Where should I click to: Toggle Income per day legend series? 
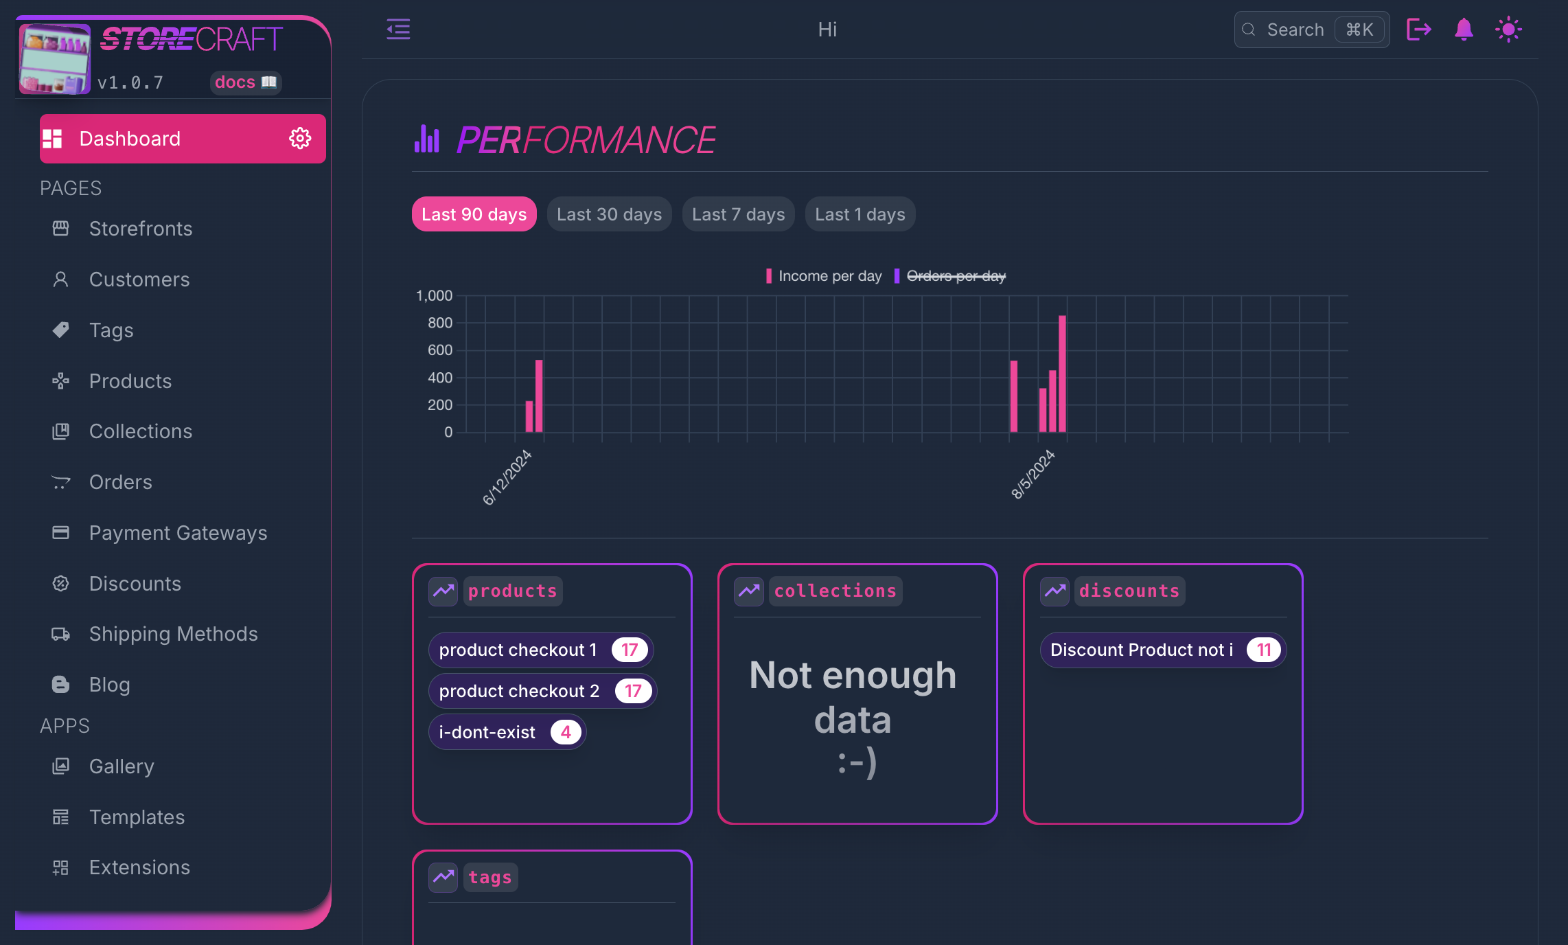pyautogui.click(x=823, y=276)
